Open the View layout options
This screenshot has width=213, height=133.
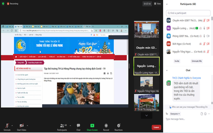[157, 4]
